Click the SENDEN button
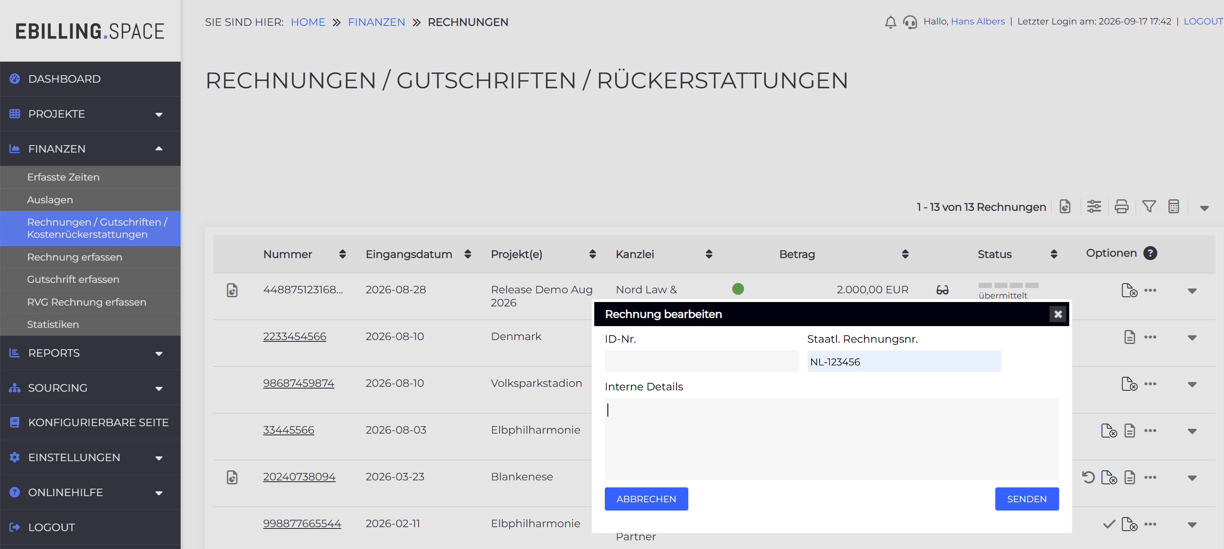The image size is (1224, 549). [x=1027, y=499]
